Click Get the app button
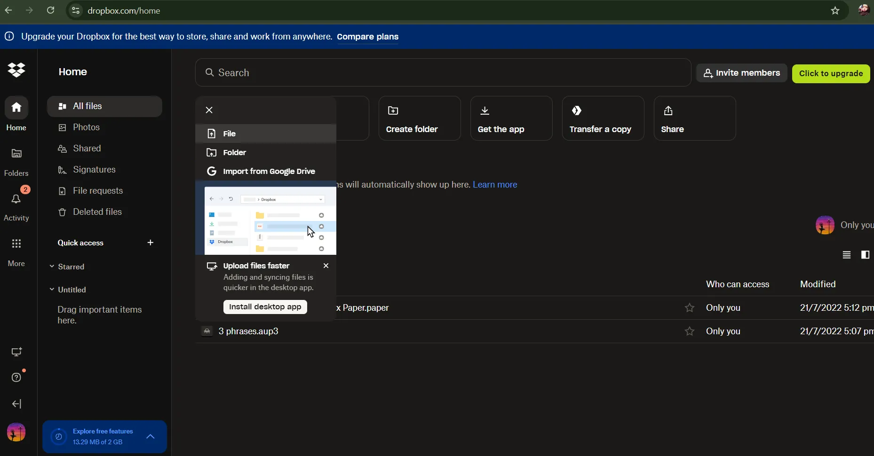Screen dimensions: 874x456 pyautogui.click(x=511, y=118)
